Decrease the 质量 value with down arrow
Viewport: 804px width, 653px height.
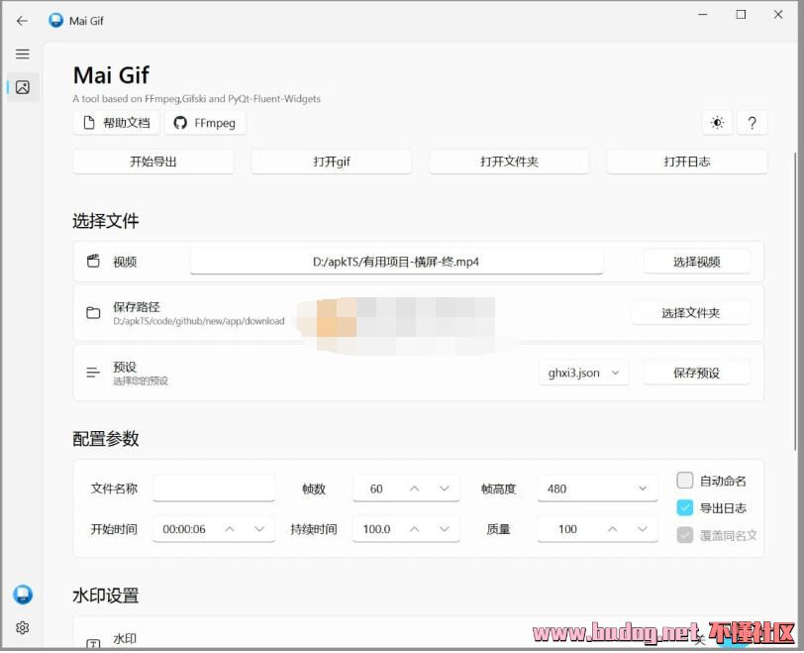[x=641, y=529]
